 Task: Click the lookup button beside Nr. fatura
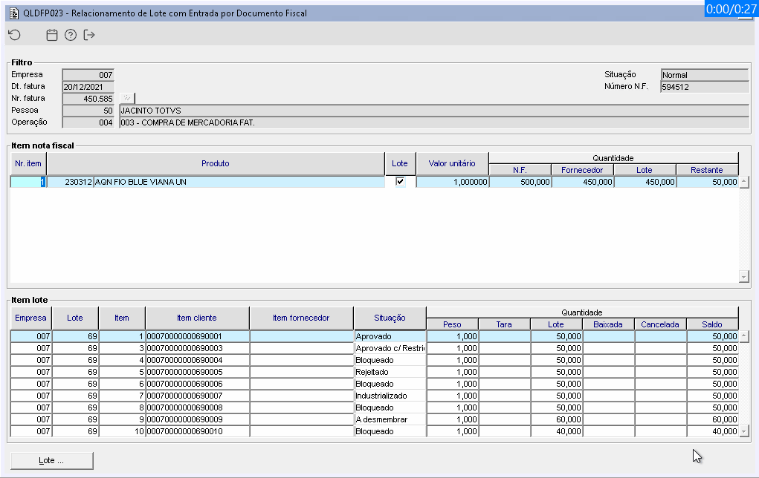(x=126, y=98)
